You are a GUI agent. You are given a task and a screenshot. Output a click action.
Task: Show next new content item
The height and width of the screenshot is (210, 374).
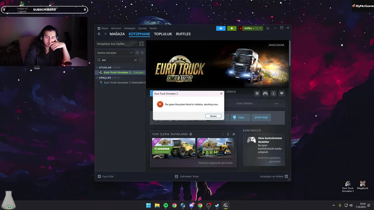pyautogui.click(x=228, y=134)
